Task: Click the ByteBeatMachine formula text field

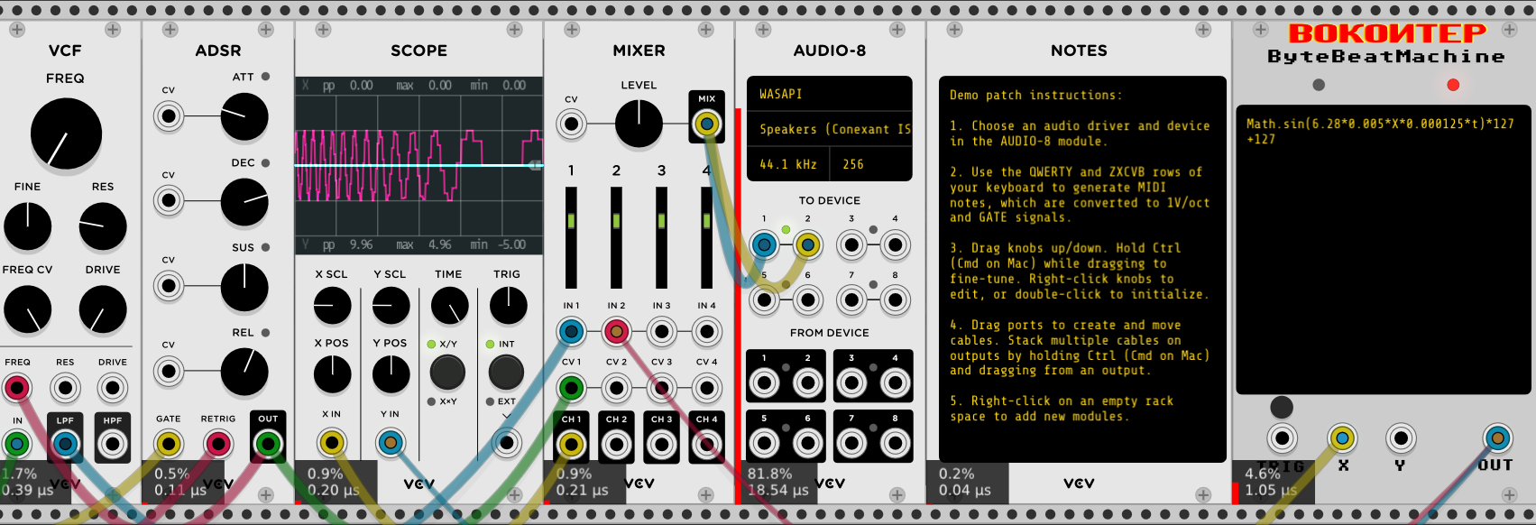Action: point(1384,250)
